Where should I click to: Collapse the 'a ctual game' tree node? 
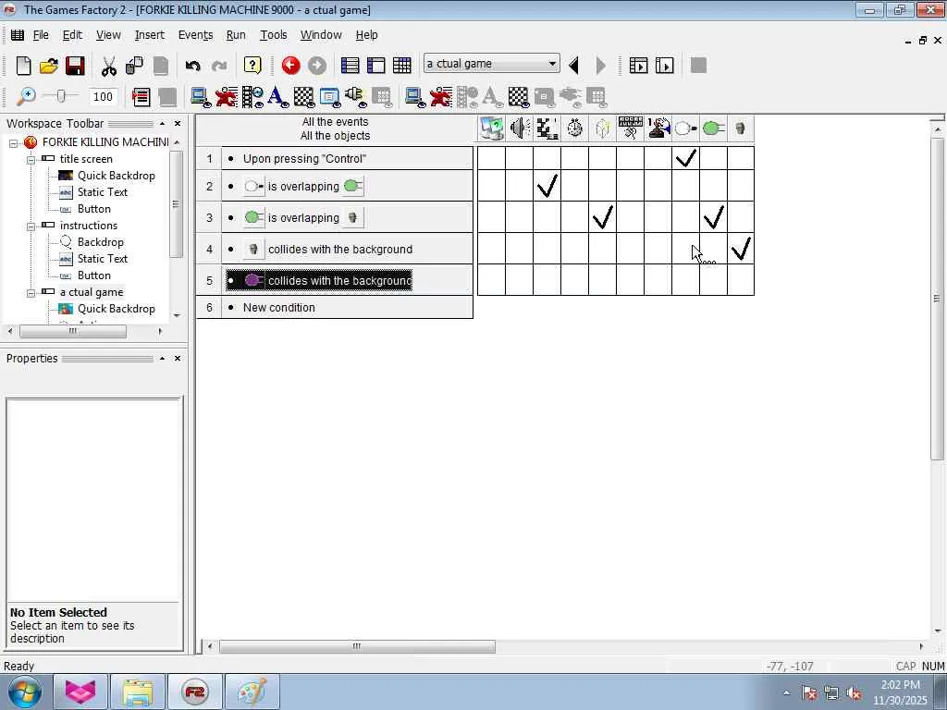point(31,293)
